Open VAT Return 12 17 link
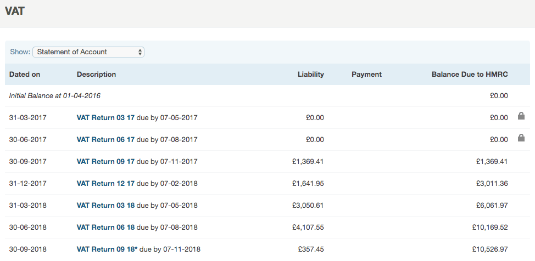The image size is (535, 261). pos(105,183)
